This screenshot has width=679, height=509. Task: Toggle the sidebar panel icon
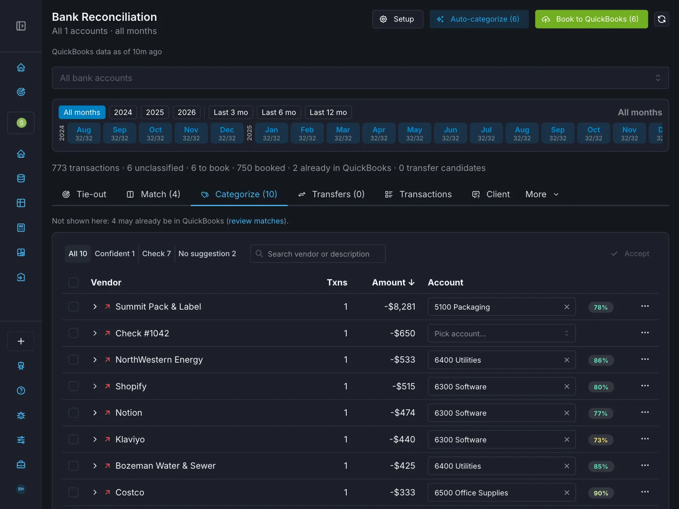21,26
